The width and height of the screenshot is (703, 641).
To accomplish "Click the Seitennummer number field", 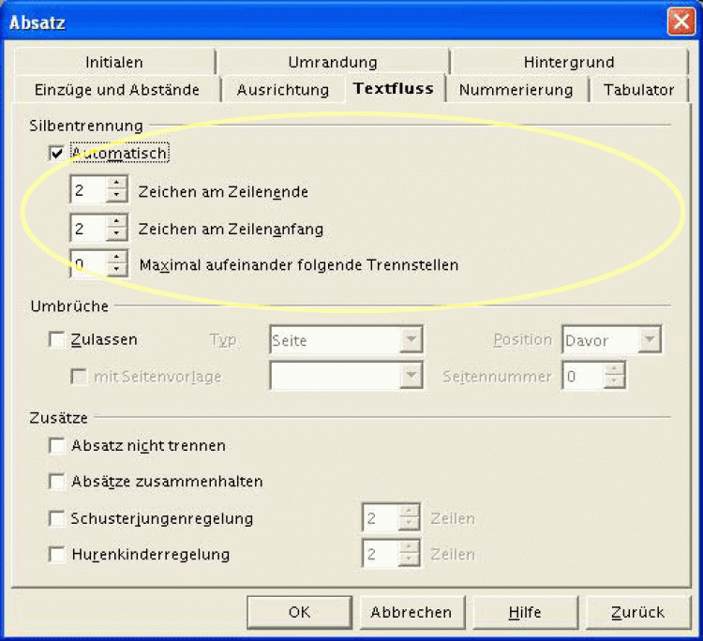I will [x=584, y=376].
